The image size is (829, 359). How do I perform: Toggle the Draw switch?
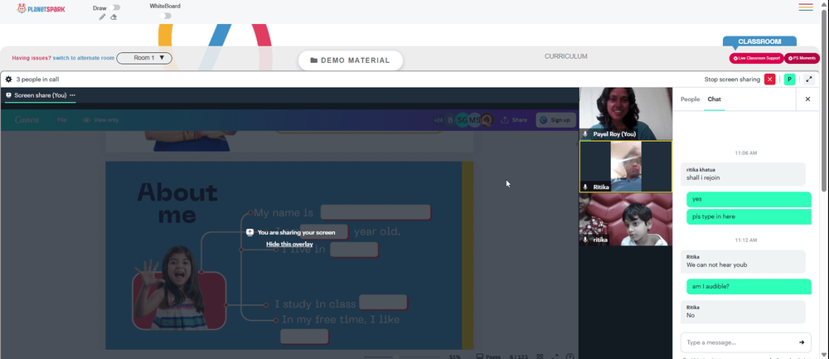point(116,7)
